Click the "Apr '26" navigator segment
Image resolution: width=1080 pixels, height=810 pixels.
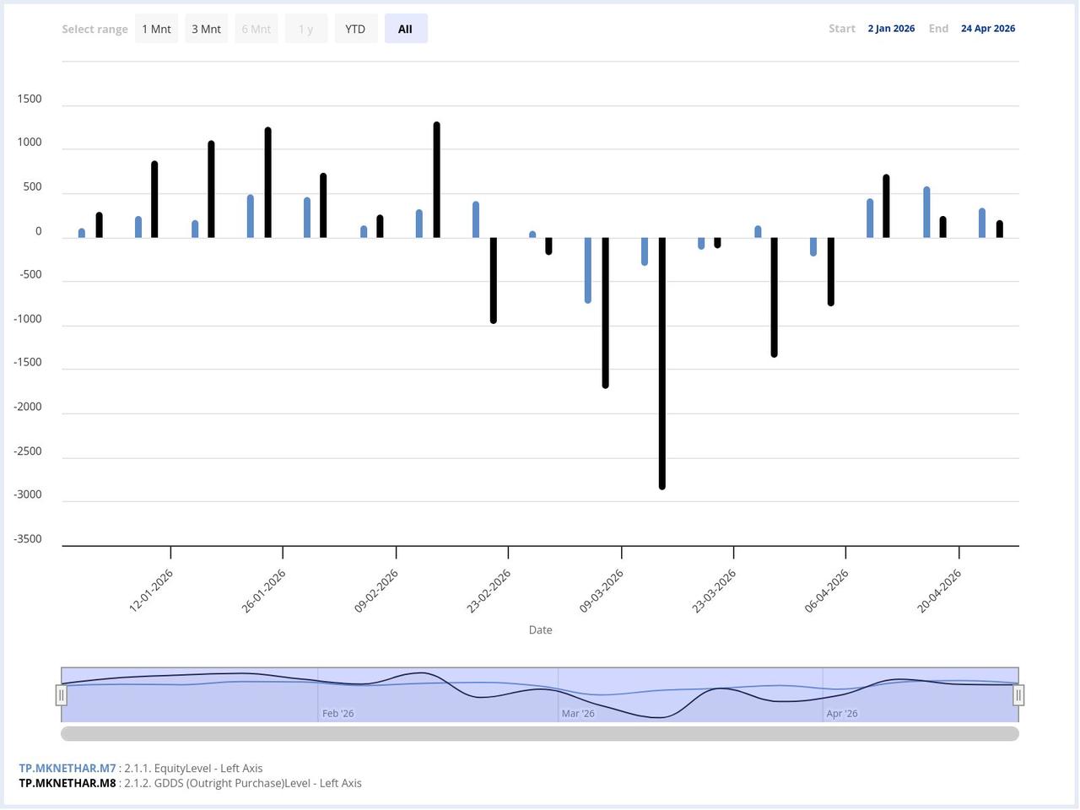pos(844,713)
